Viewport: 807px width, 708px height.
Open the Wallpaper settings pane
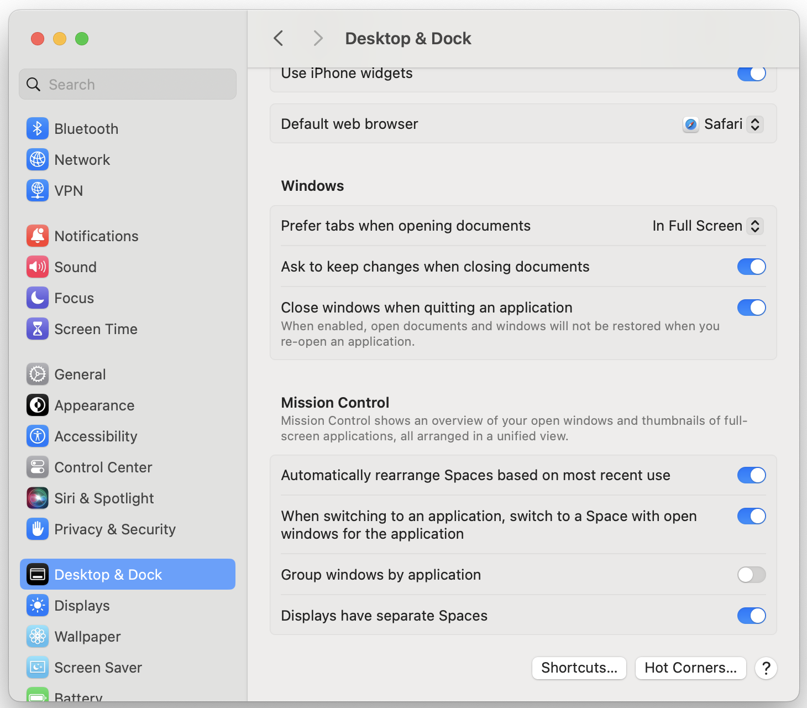[87, 637]
